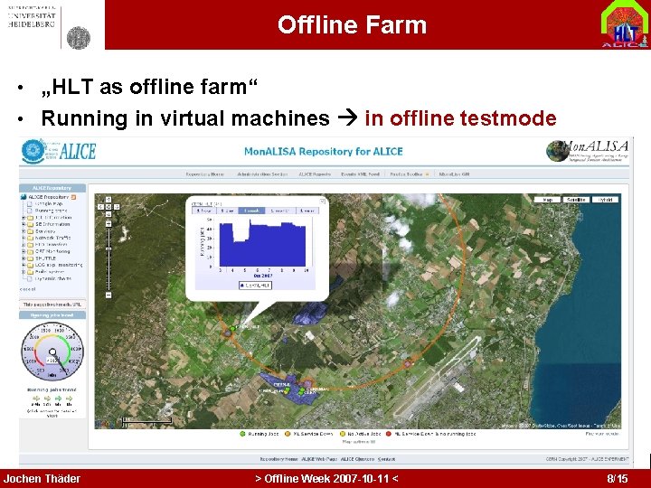Click the fourth trend arrow under gauge

coord(69,399)
